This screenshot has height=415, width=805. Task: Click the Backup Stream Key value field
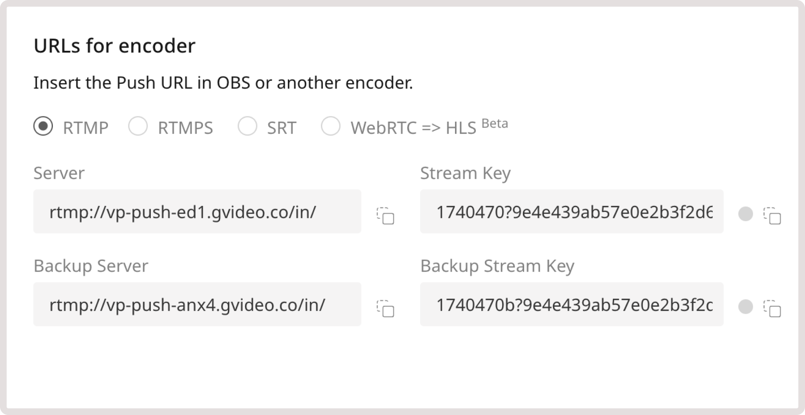click(x=572, y=305)
